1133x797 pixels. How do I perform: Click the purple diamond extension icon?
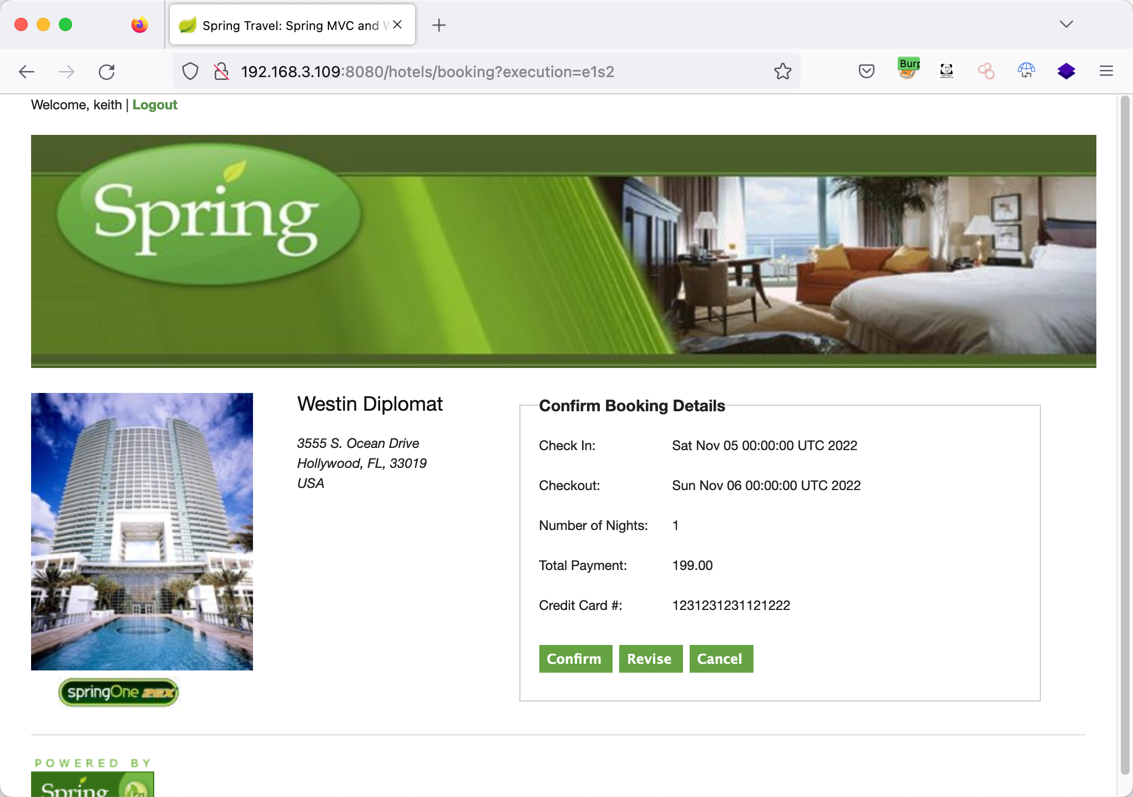1066,71
